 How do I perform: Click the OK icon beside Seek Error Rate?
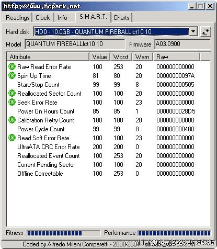pyautogui.click(x=12, y=102)
